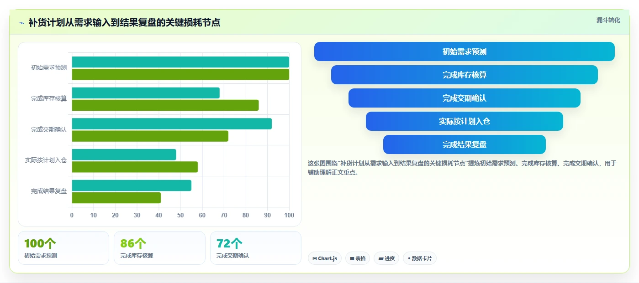Click the teal bar for 初始需求预测

180,62
